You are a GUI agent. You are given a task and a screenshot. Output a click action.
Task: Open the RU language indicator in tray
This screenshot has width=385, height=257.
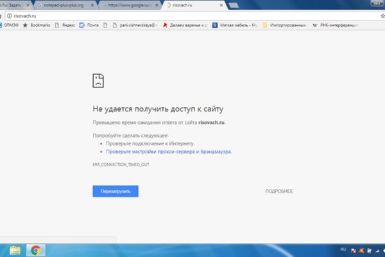coord(343,248)
